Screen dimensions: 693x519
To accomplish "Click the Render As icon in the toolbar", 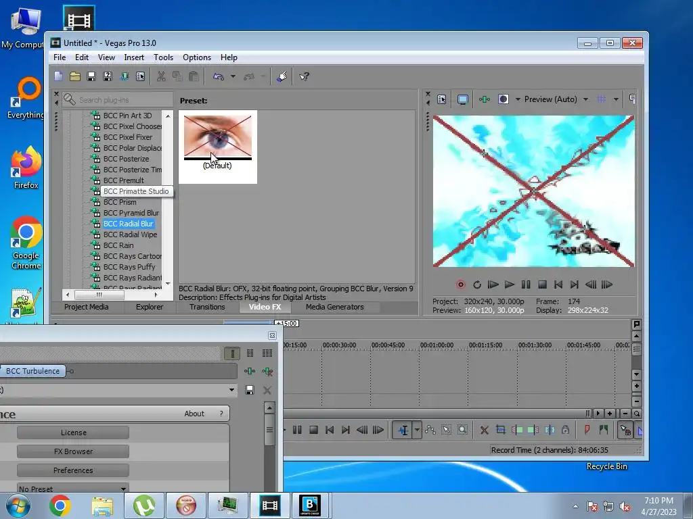I will coord(125,76).
